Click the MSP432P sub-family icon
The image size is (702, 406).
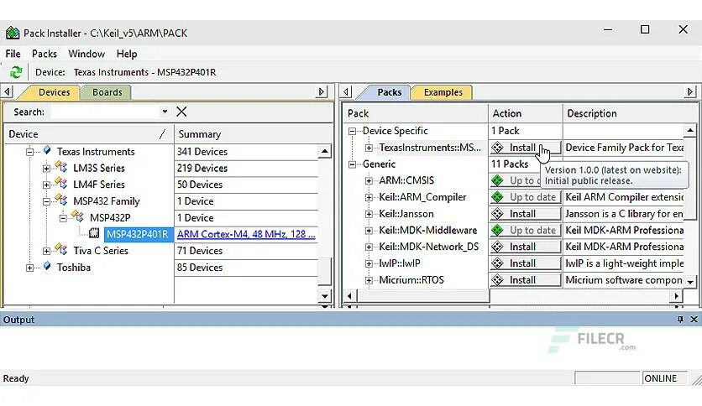[x=77, y=217]
